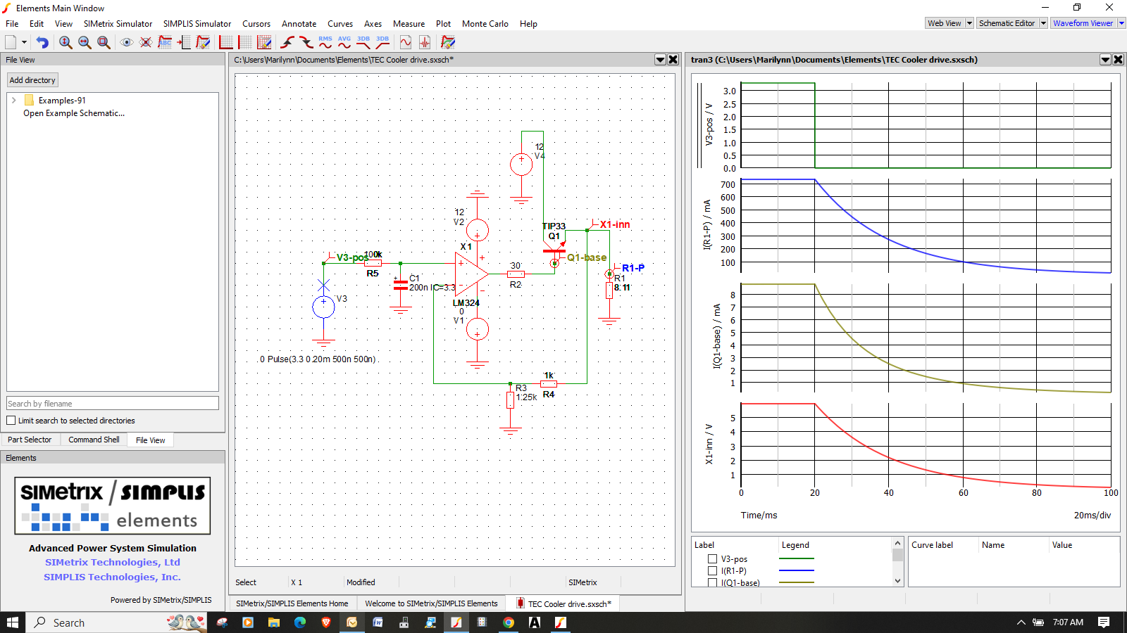Check the V3-pos curve checkbox
1127x633 pixels.
[712, 559]
